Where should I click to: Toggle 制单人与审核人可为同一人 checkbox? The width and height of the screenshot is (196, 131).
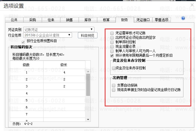[x=112, y=51]
